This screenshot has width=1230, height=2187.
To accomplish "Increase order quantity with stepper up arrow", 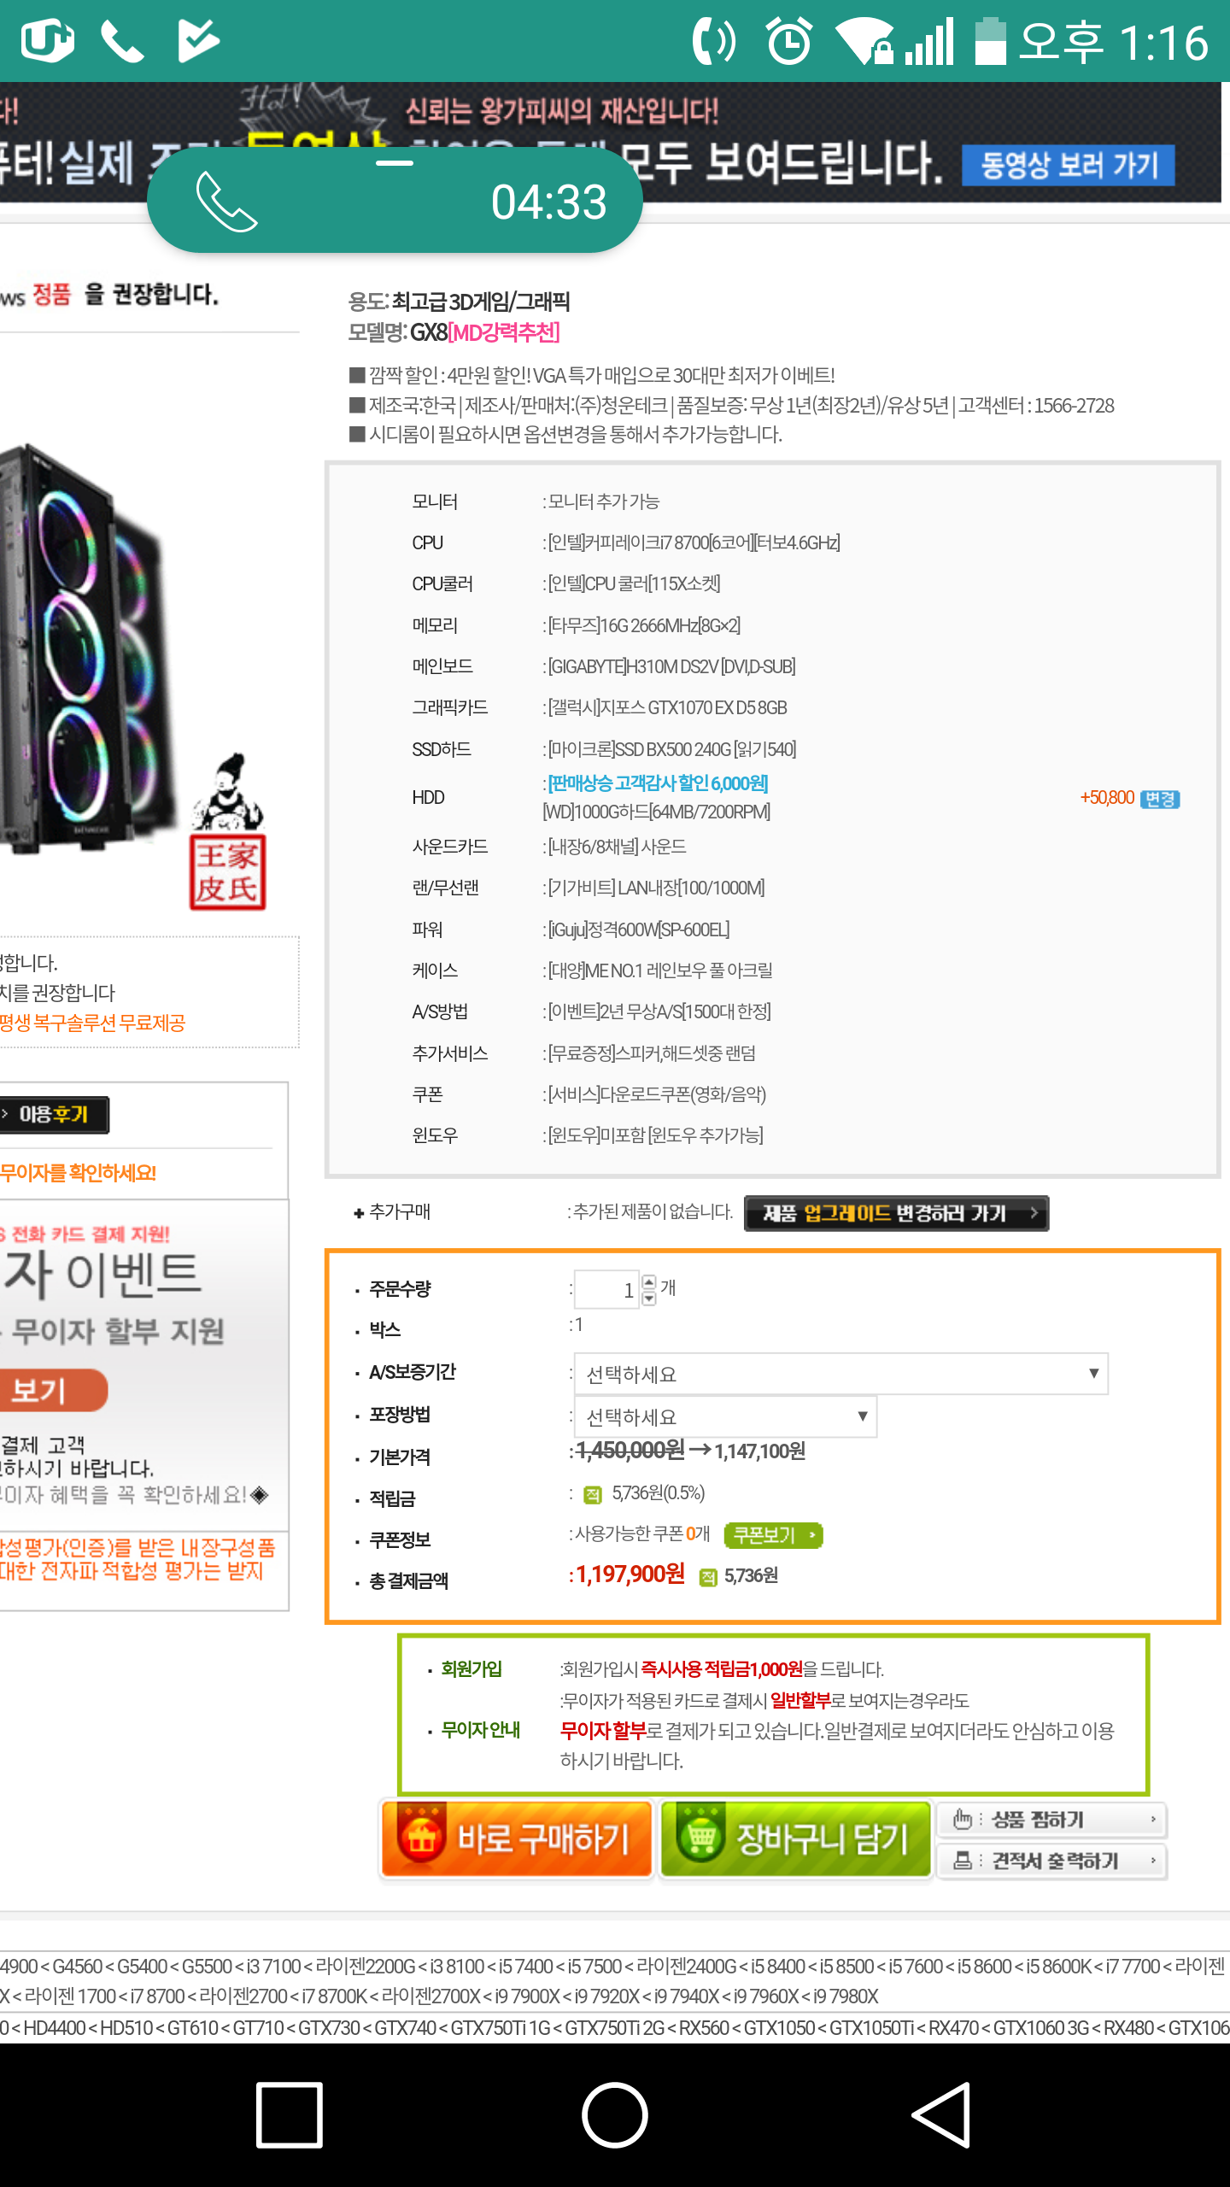I will [649, 1281].
